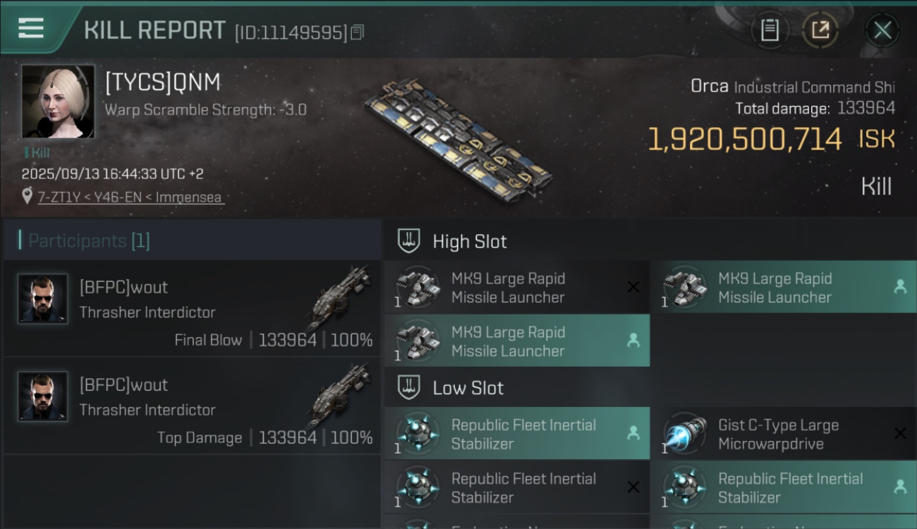Copy the kill report ID
917x529 pixels.
tap(358, 32)
